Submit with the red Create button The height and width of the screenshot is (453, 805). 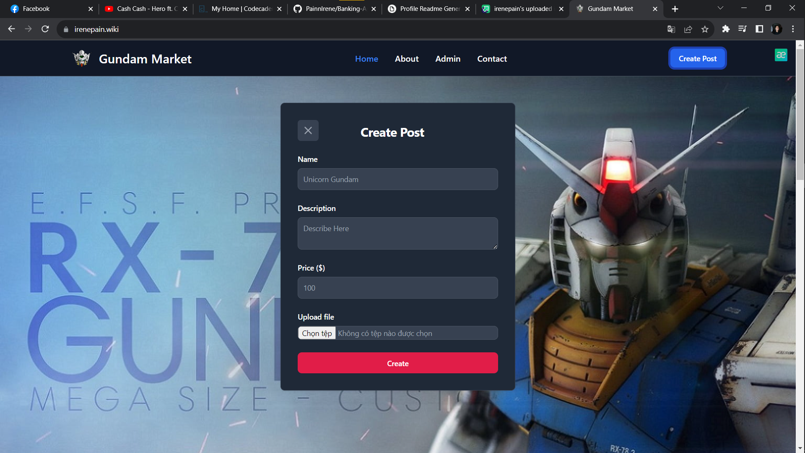tap(397, 363)
